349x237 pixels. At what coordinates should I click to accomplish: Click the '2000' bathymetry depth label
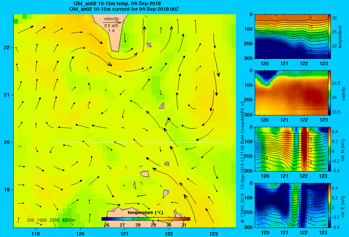54,220
